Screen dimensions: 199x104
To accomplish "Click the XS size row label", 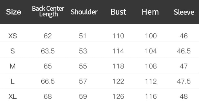I will (x=13, y=36).
